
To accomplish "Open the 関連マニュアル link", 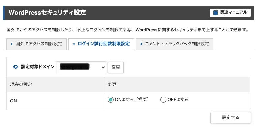I will coord(230,13).
